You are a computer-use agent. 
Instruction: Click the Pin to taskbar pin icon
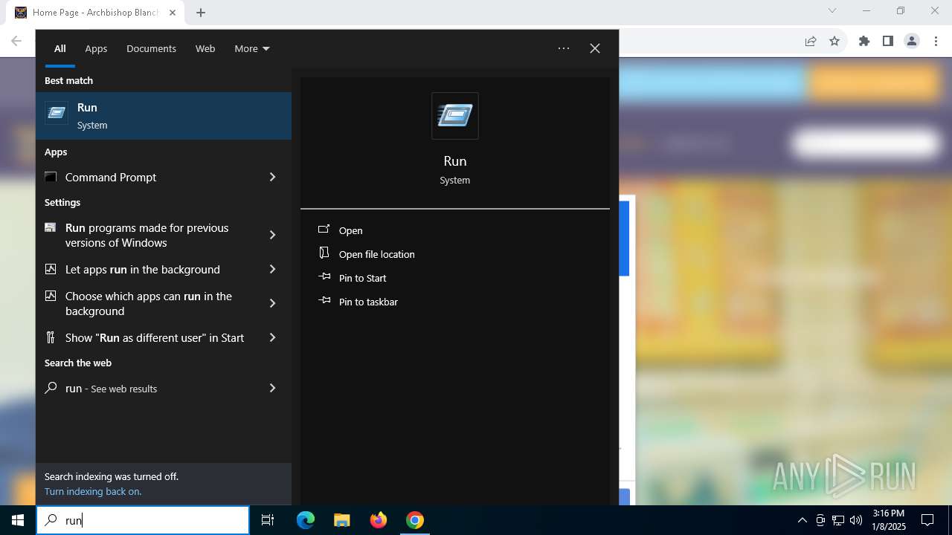[x=324, y=301]
